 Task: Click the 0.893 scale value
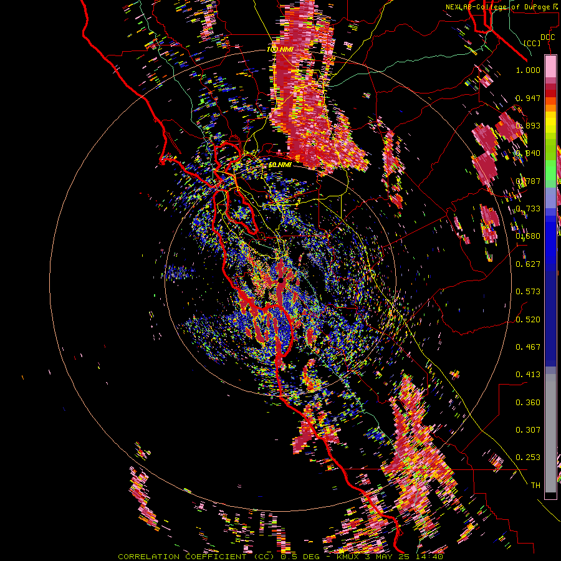click(x=528, y=125)
